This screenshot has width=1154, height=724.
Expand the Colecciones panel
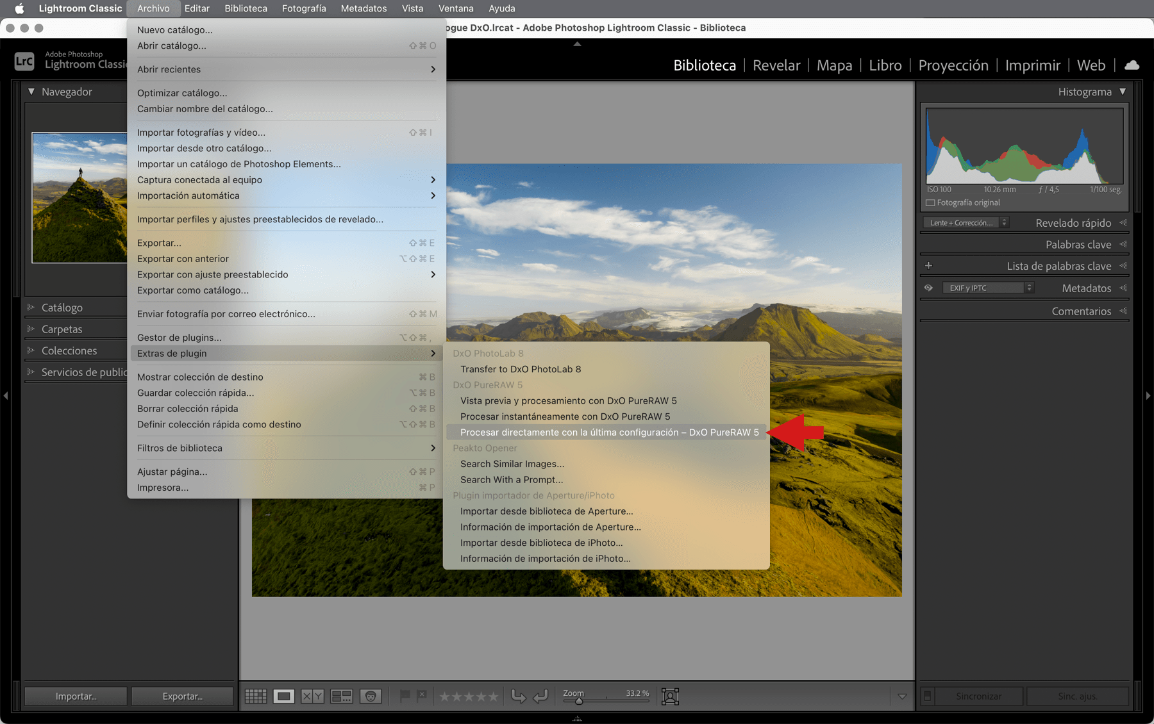click(31, 350)
